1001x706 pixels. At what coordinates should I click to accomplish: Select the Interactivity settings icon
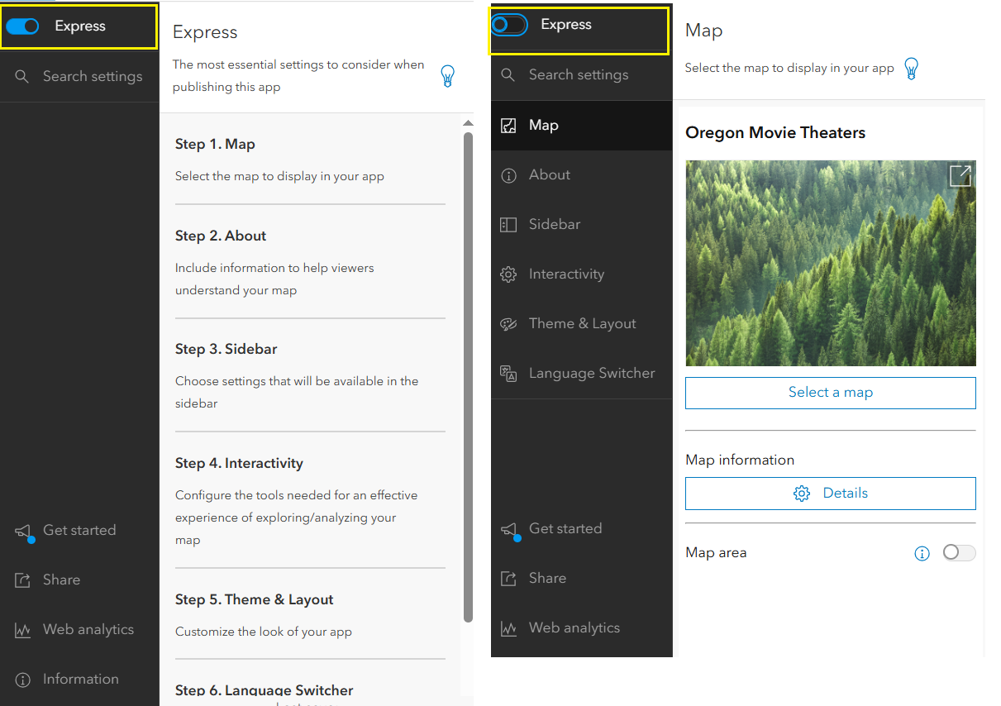pos(508,274)
